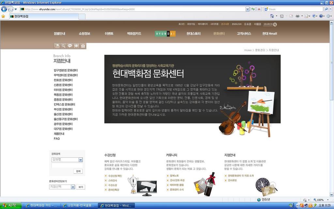Click the SEARCH magnifier icon on site header
The height and width of the screenshot is (209, 334).
[x=275, y=24]
